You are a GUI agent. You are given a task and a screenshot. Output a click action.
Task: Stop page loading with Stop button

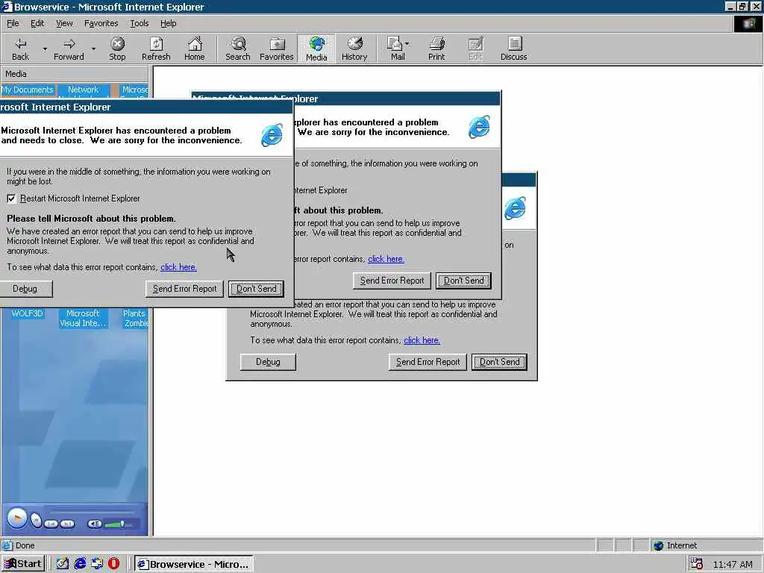(x=117, y=48)
